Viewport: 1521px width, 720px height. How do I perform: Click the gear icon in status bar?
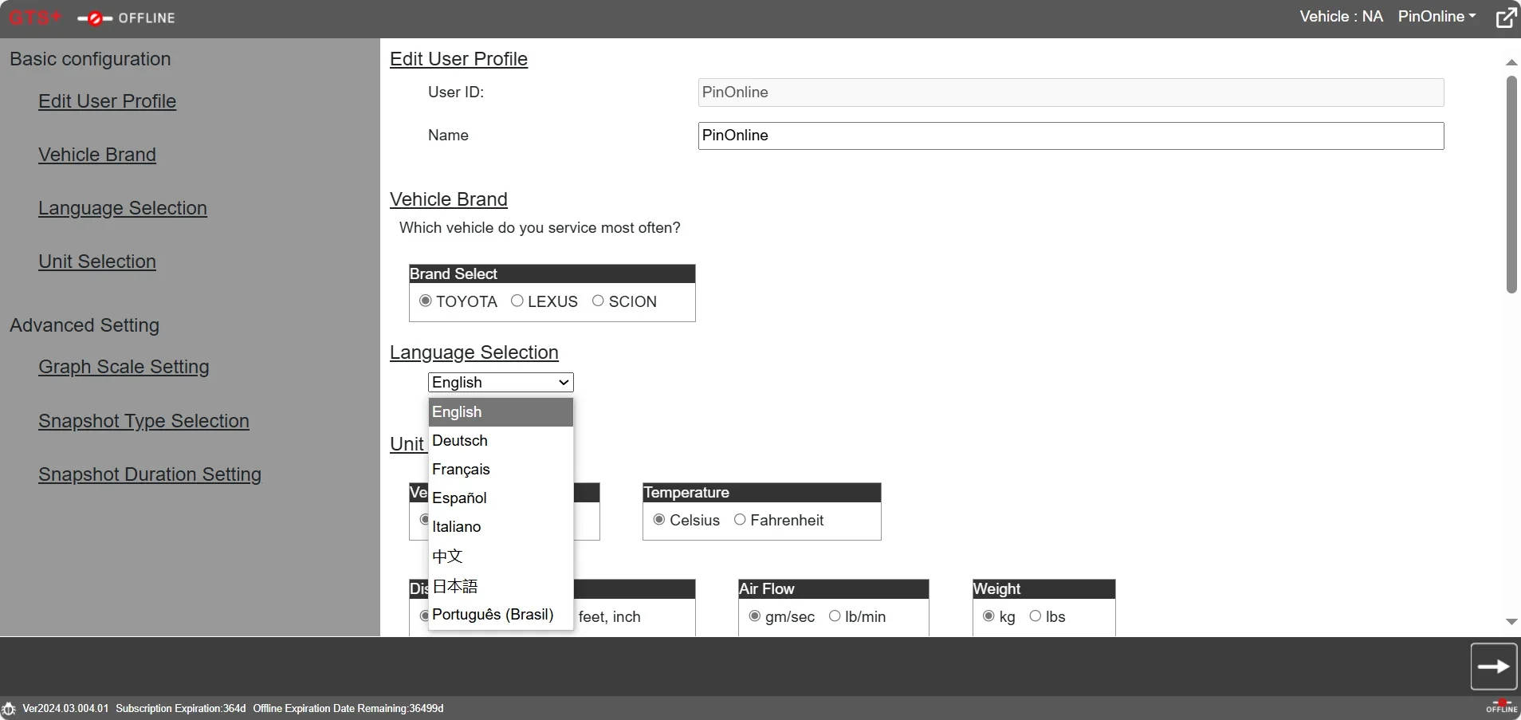[x=9, y=708]
